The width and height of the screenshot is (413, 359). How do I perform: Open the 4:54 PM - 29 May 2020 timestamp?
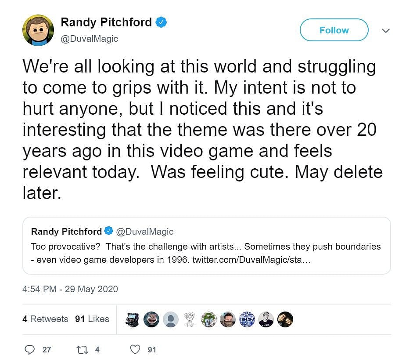[70, 289]
